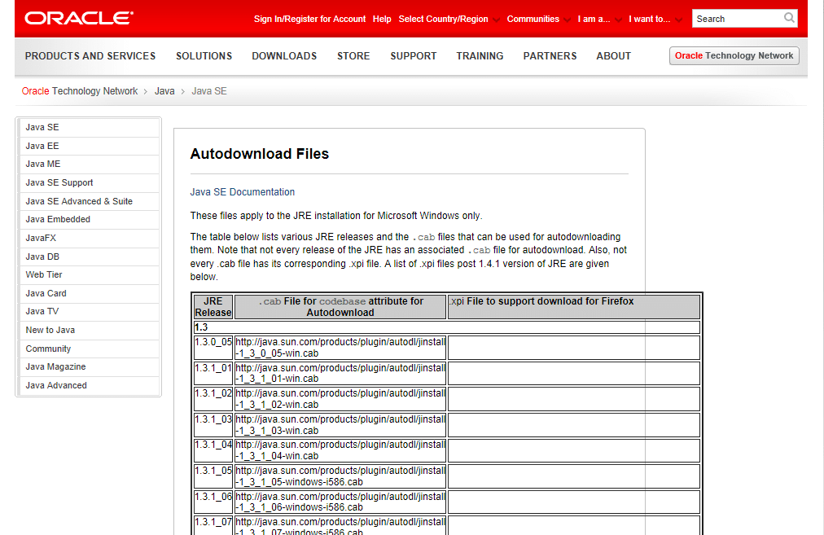Image resolution: width=824 pixels, height=535 pixels.
Task: Open Java Card sidebar link
Action: (x=89, y=293)
